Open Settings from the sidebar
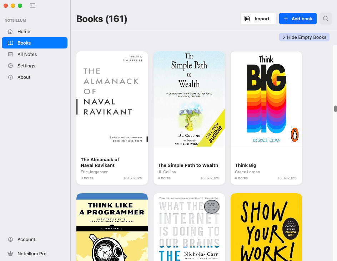Screen dimensions: 337x261 pyautogui.click(x=35, y=66)
